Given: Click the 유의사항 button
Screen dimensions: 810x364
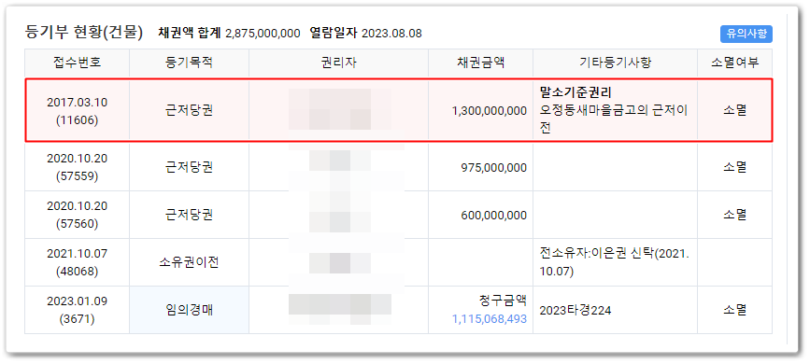Looking at the screenshot, I should (x=746, y=34).
